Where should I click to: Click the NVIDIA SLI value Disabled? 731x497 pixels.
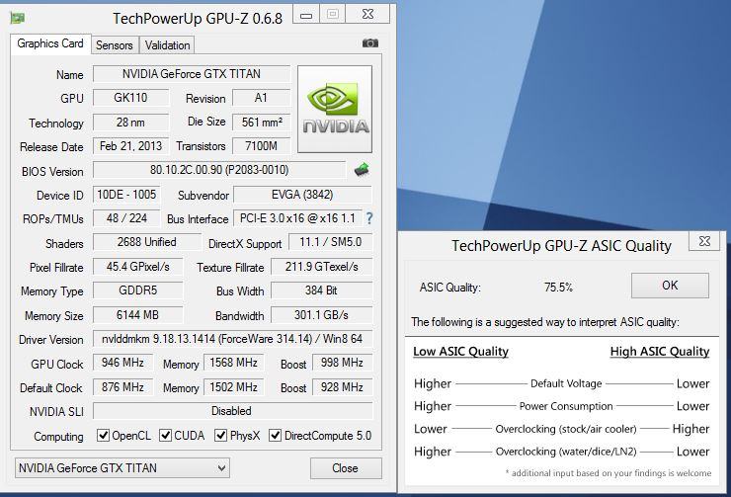(x=232, y=411)
